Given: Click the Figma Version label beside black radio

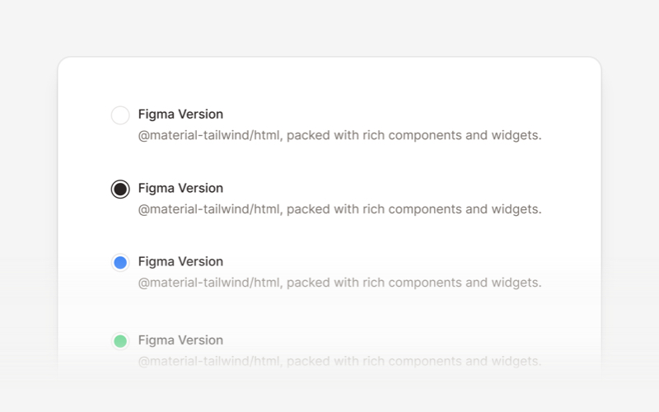Looking at the screenshot, I should click(x=180, y=189).
